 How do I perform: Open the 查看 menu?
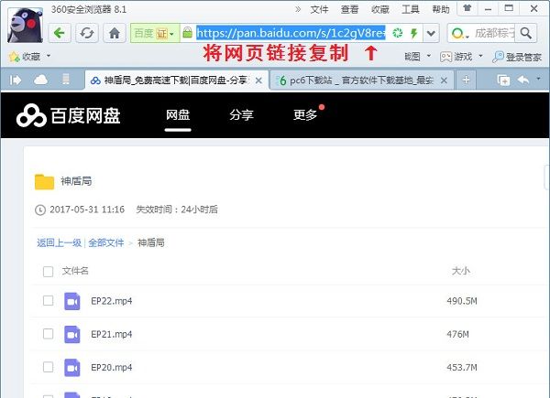tap(350, 9)
